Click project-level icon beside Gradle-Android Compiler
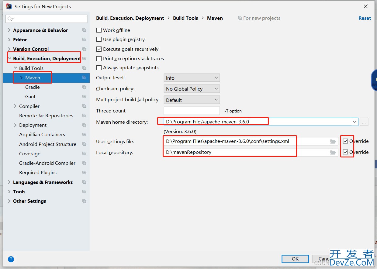Screen dimensions: 377x269 pos(84,163)
